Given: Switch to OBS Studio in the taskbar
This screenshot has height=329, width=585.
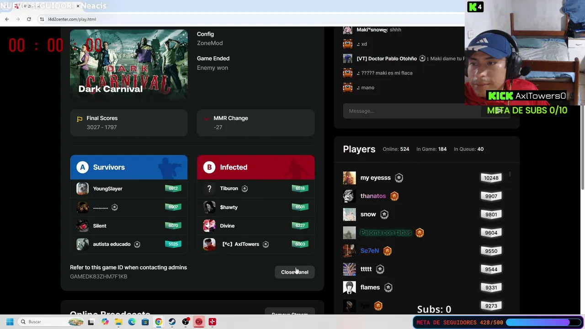Looking at the screenshot, I should pyautogui.click(x=186, y=322).
